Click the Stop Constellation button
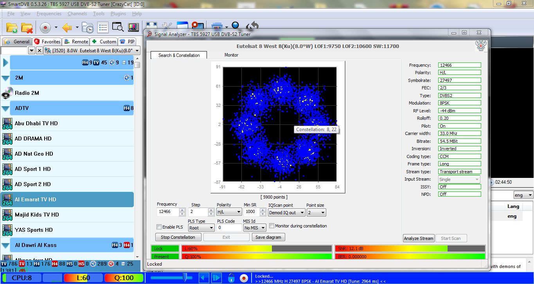Viewport: 534px width, 284px height. 178,237
